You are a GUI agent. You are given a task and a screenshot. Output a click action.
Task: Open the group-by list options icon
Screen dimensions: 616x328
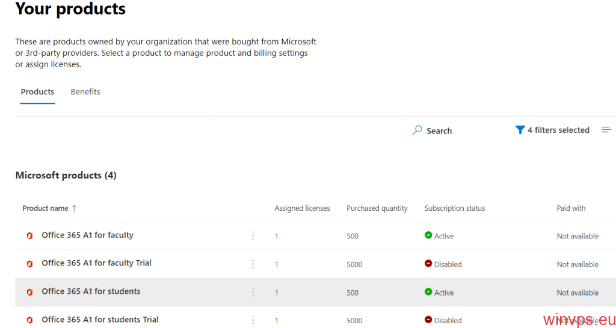pyautogui.click(x=606, y=130)
